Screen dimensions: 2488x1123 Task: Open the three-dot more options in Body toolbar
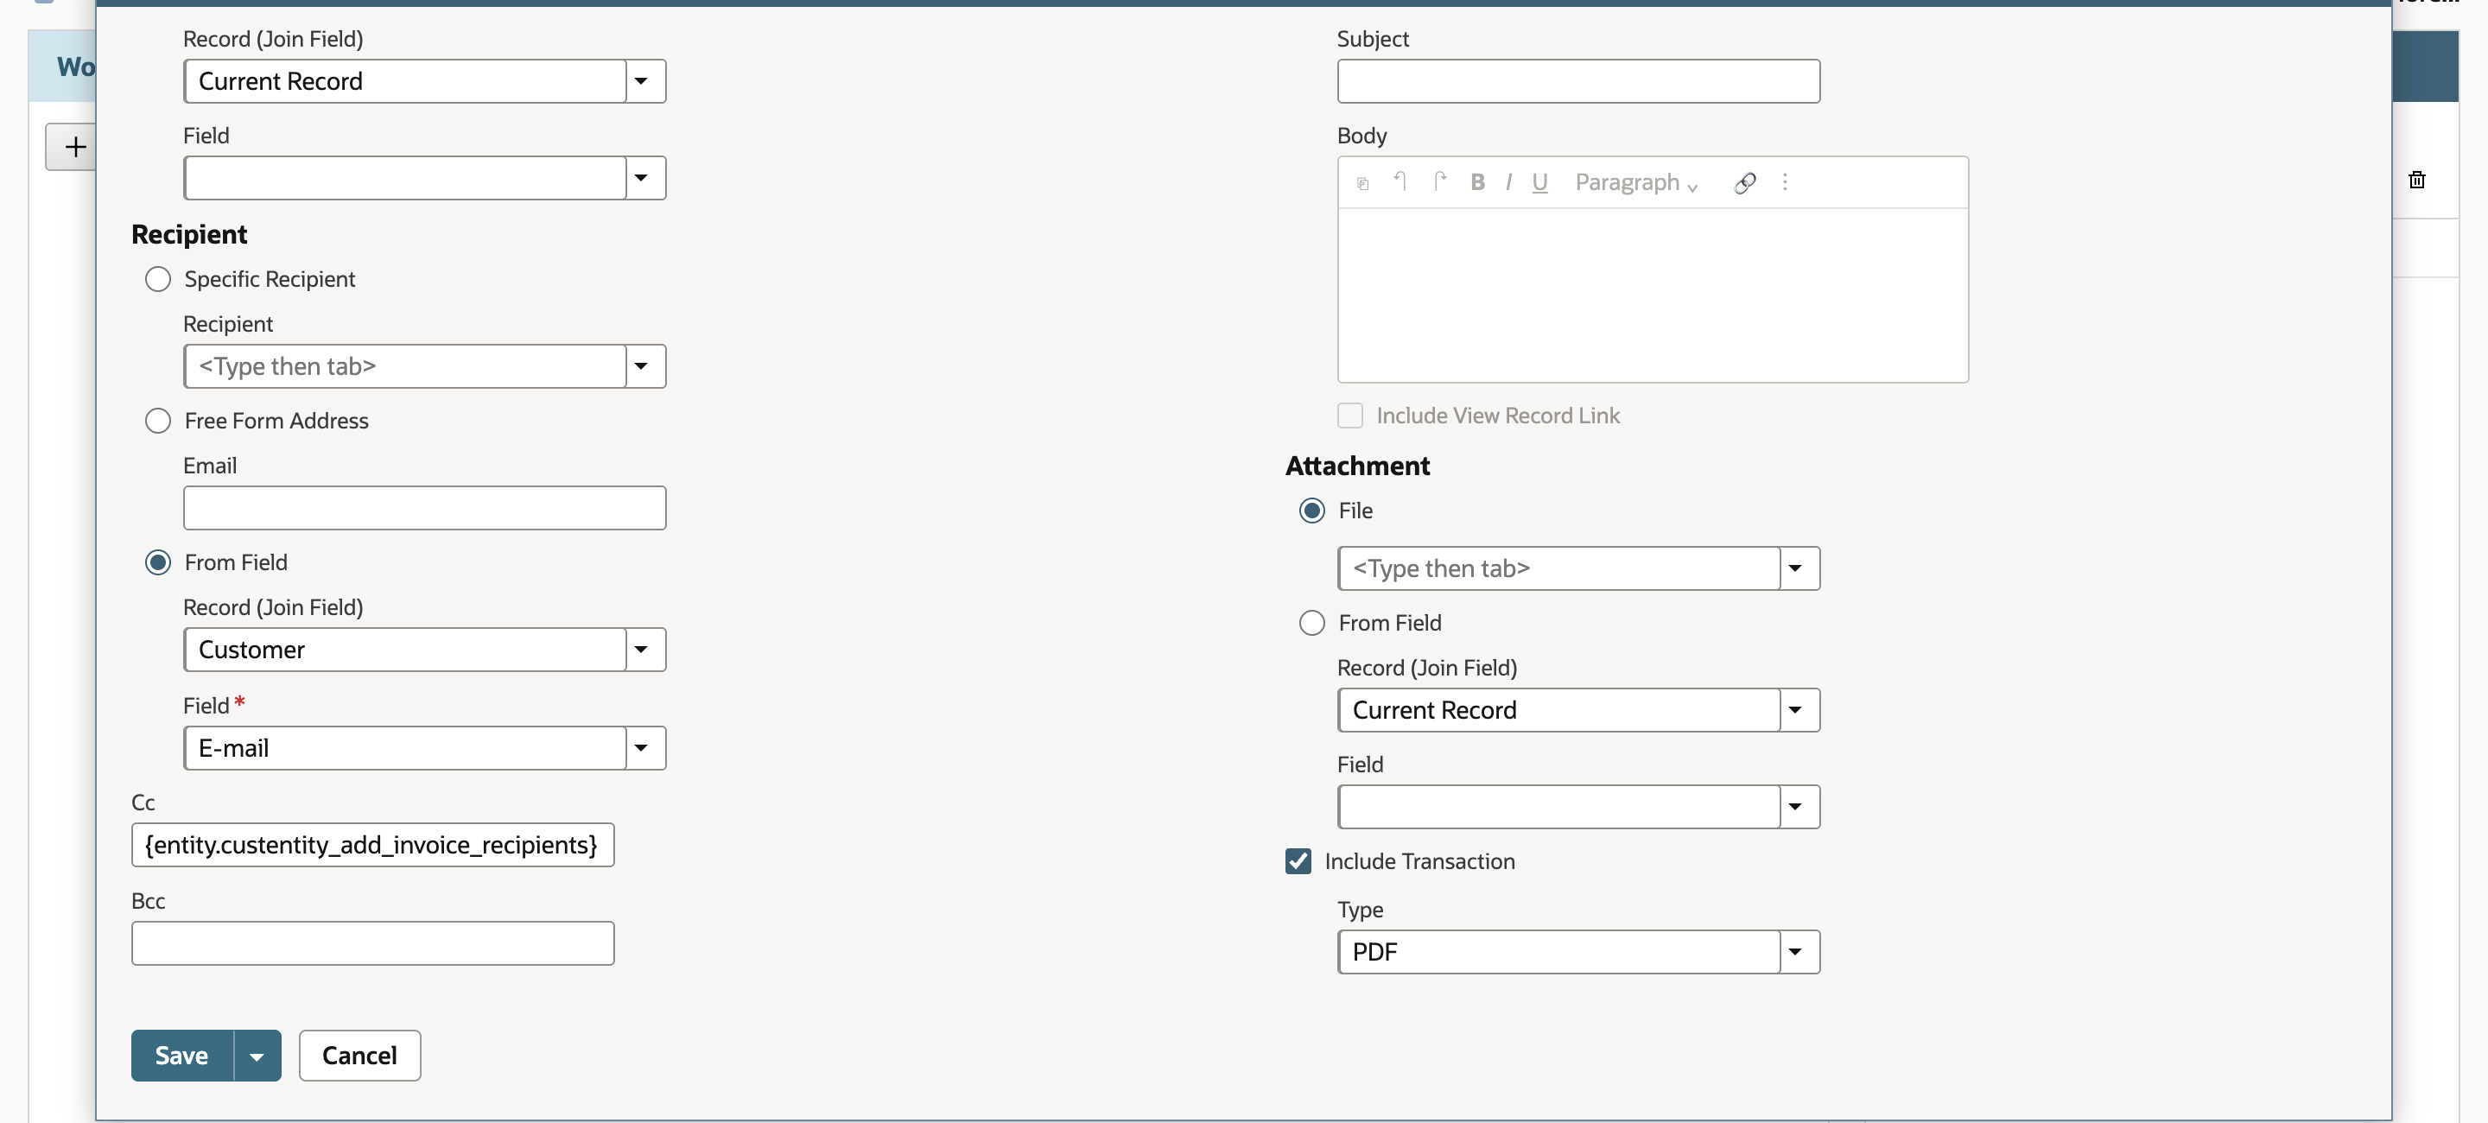(1784, 181)
